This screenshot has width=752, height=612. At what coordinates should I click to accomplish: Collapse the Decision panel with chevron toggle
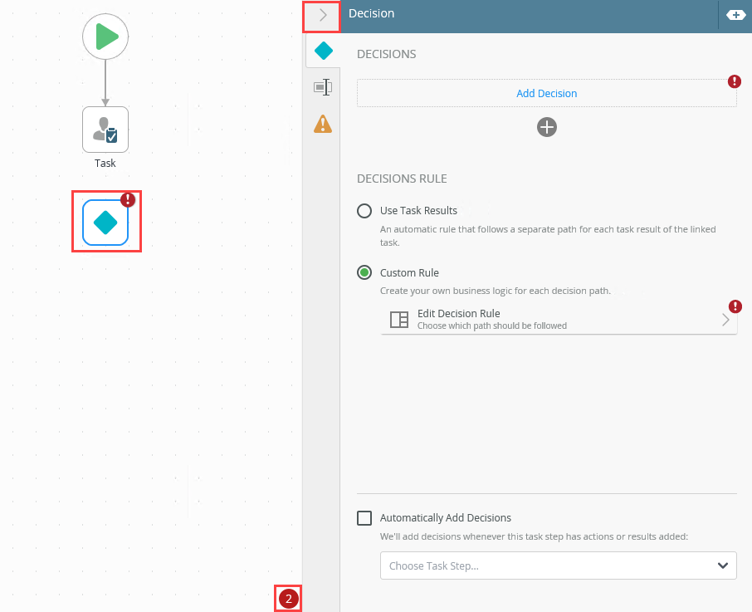click(322, 15)
